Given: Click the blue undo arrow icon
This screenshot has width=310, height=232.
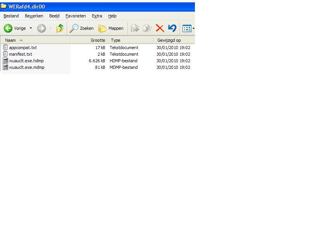Looking at the screenshot, I should [x=172, y=28].
